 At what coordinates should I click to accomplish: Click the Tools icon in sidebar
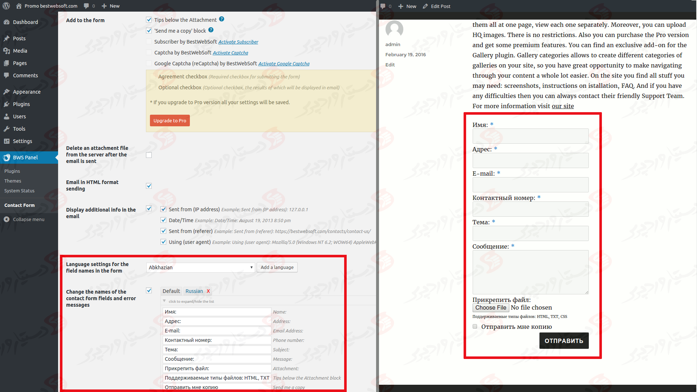pyautogui.click(x=7, y=128)
